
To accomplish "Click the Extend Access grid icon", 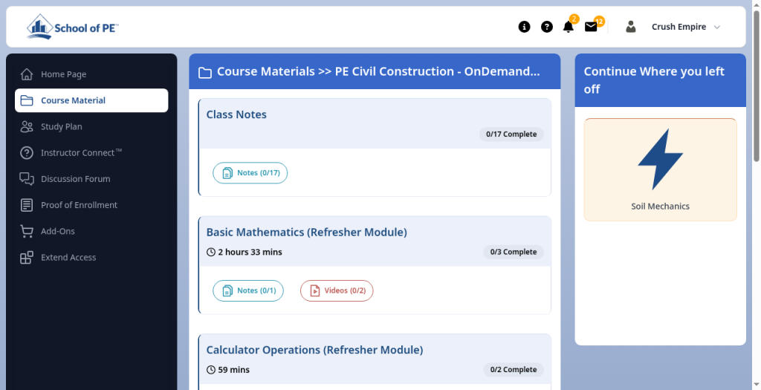I will click(27, 258).
